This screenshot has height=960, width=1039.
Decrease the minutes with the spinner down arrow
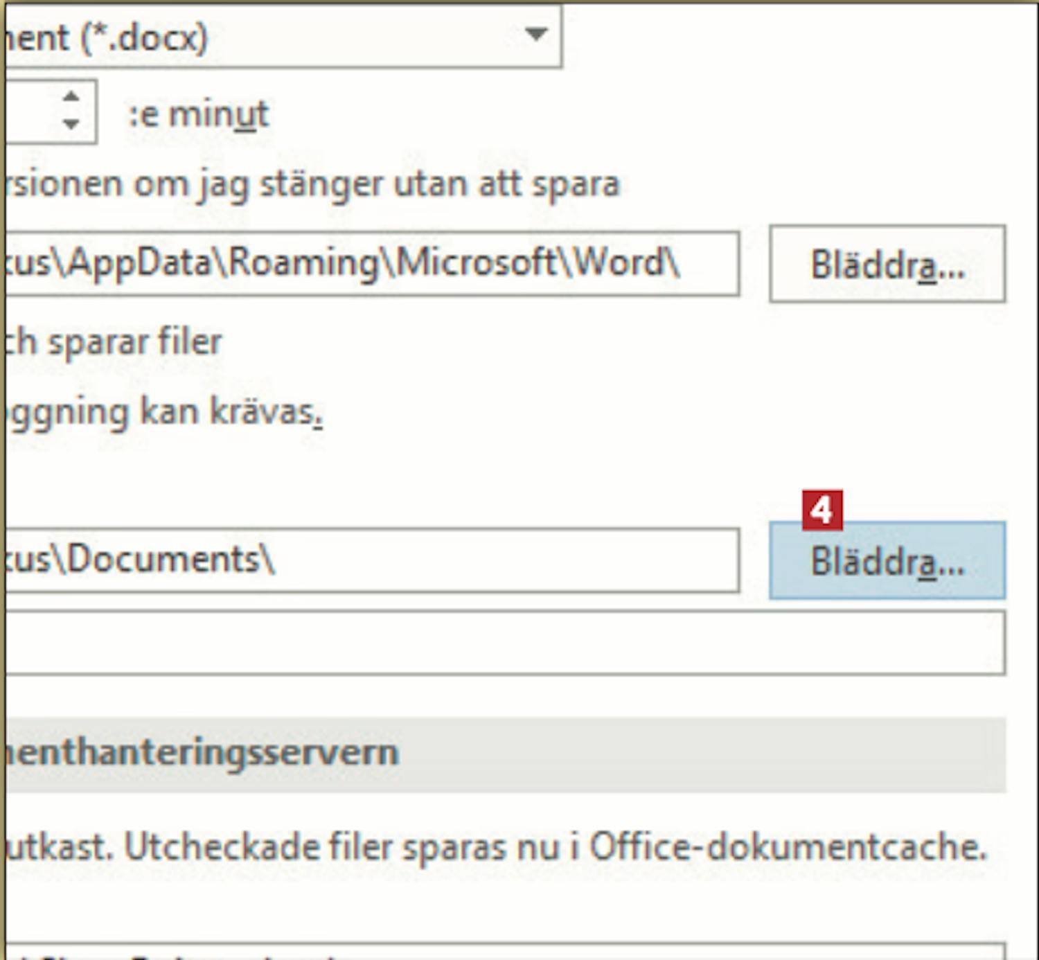coord(71,125)
